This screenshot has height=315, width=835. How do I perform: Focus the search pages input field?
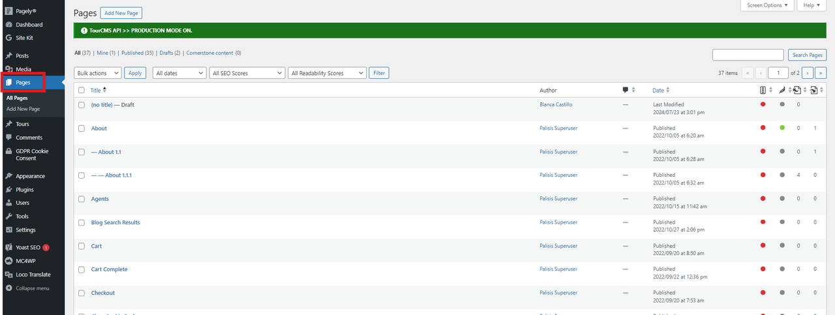pos(748,55)
